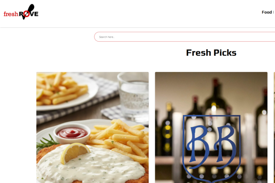This screenshot has width=275, height=183.
Task: Click the red circle O in ROVE
Action: [x=26, y=14]
